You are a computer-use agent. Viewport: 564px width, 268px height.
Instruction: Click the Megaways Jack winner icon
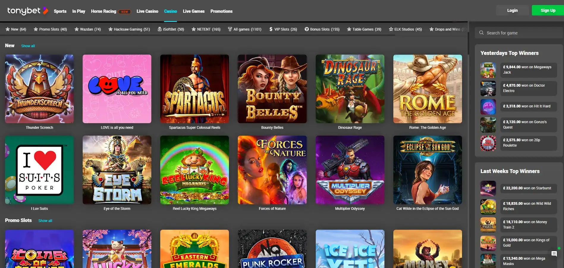(x=488, y=70)
